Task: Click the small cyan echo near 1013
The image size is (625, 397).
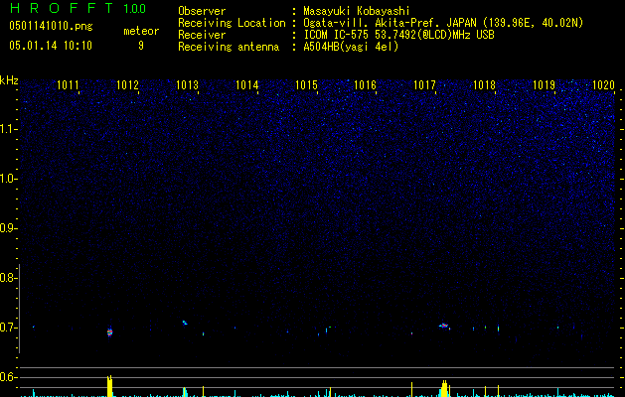Action: (185, 323)
